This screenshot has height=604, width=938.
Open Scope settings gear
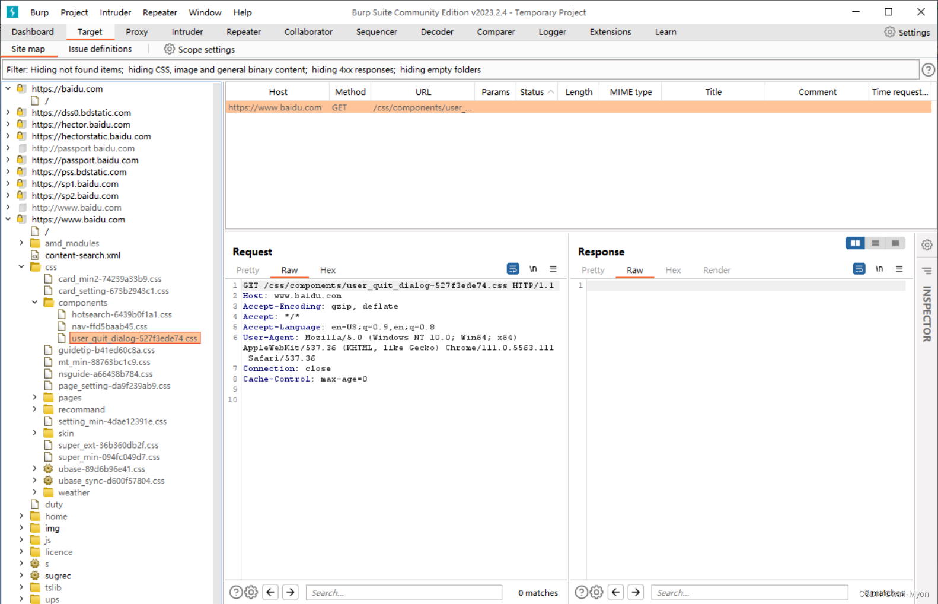(x=169, y=49)
